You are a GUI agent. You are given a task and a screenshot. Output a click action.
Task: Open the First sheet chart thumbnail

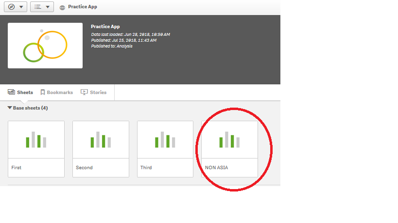pos(36,140)
